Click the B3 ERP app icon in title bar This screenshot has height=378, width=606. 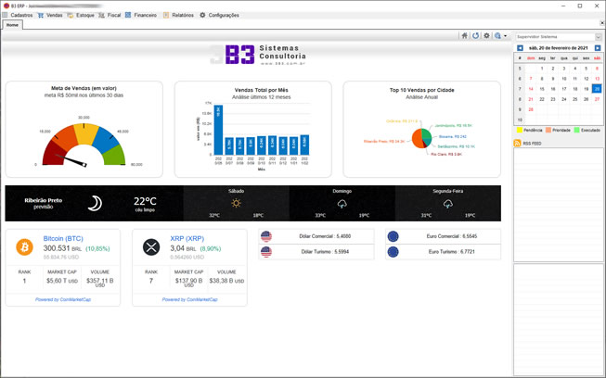coord(6,6)
